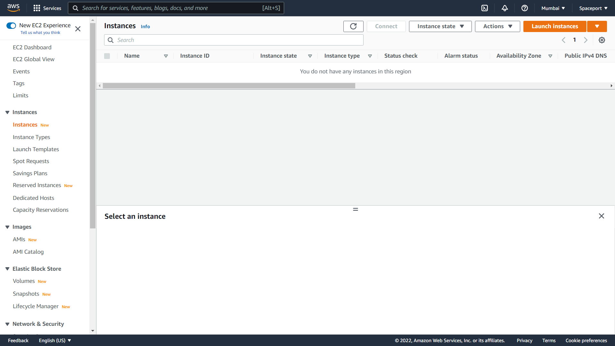Sort by Instance state column arrow
Image resolution: width=615 pixels, height=346 pixels.
[x=310, y=56]
